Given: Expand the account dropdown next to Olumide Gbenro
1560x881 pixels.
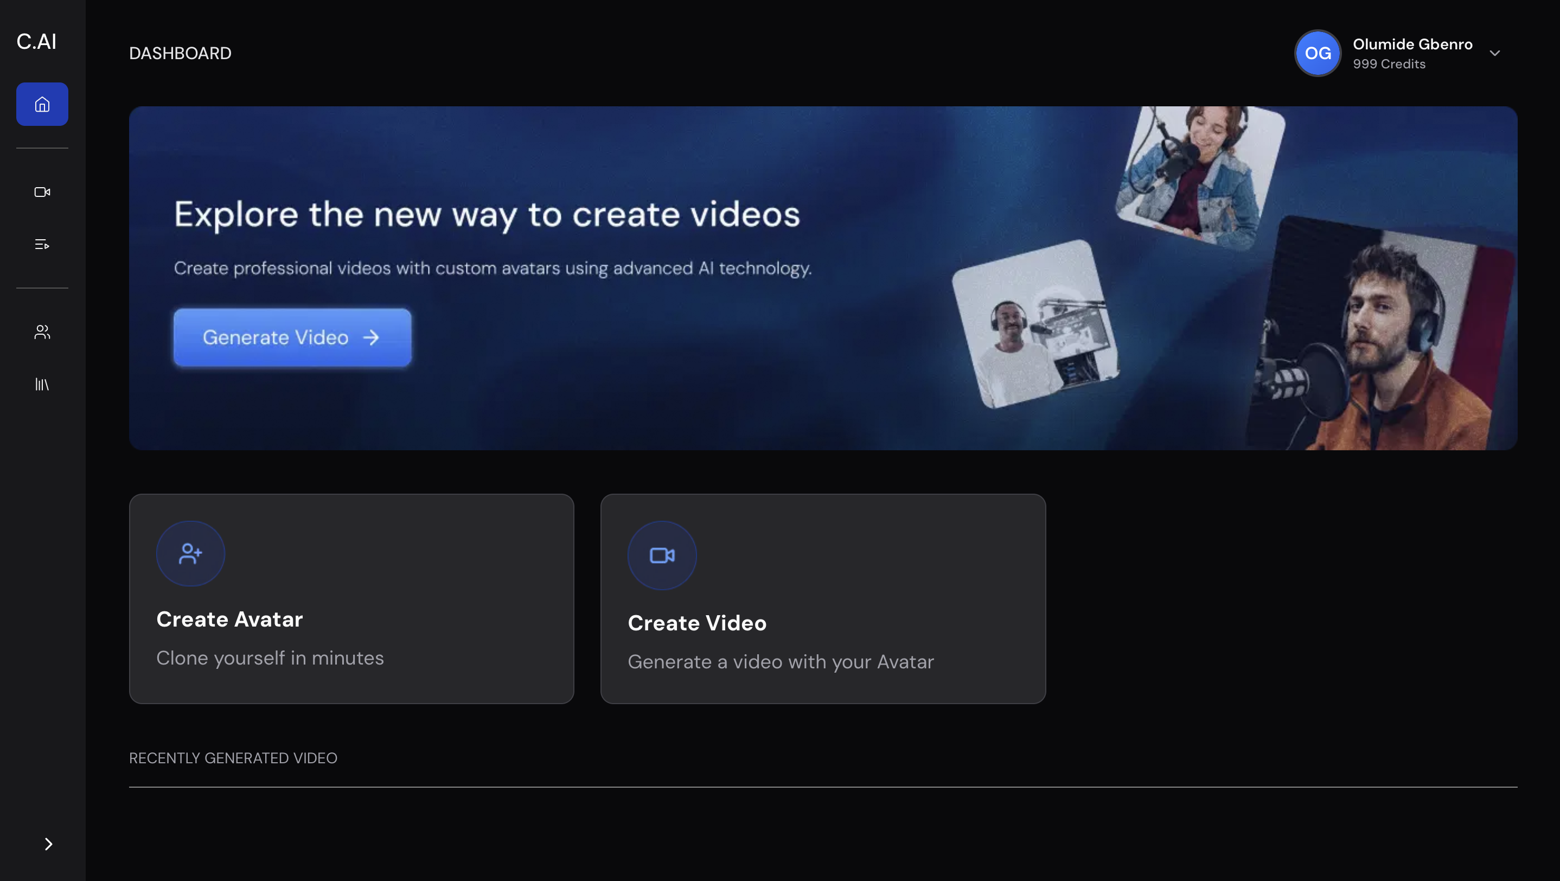Looking at the screenshot, I should (1494, 53).
